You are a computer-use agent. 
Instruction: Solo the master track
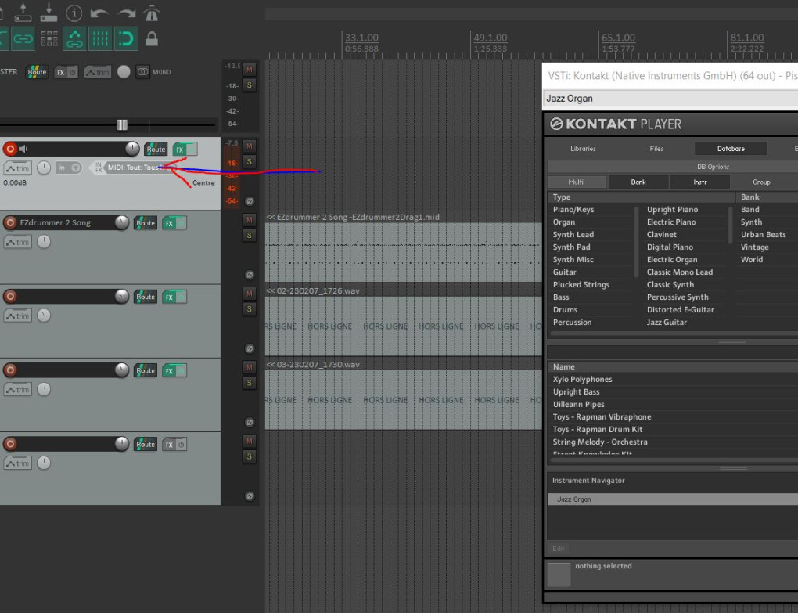(x=250, y=85)
